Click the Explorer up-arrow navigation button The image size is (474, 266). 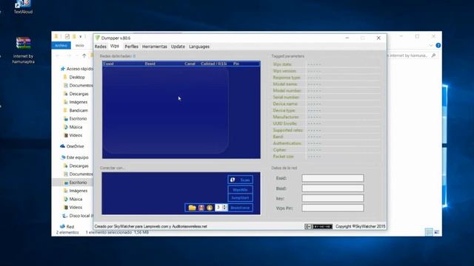[x=84, y=55]
